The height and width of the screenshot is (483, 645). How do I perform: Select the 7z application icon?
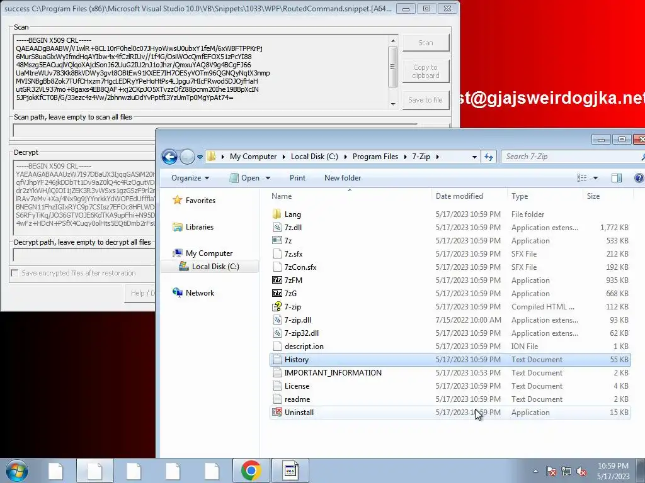pyautogui.click(x=277, y=240)
